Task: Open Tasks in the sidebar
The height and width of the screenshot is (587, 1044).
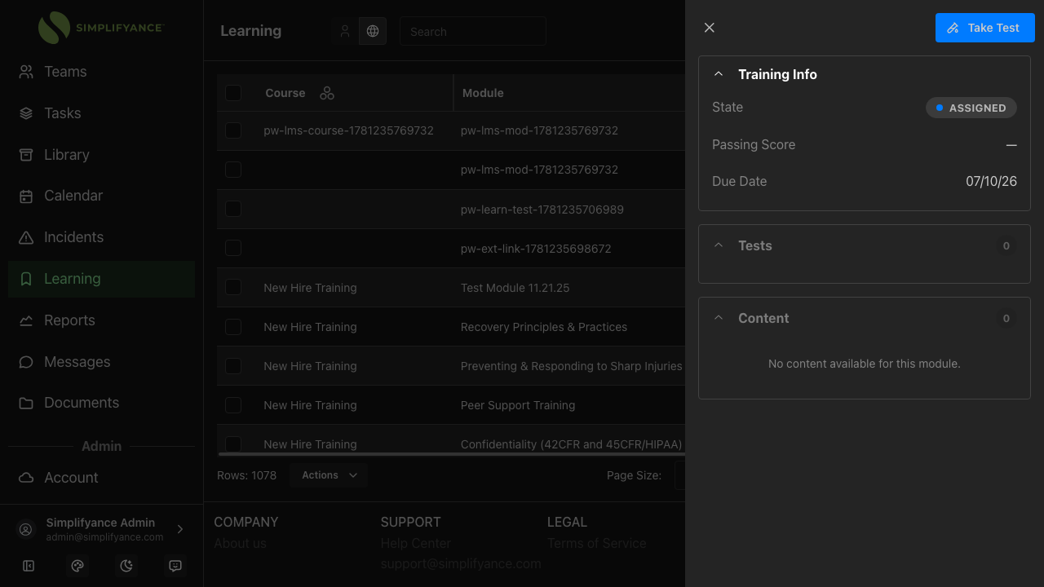Action: click(x=101, y=113)
